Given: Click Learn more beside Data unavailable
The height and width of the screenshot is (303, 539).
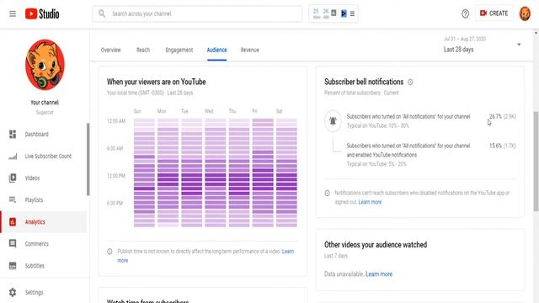Looking at the screenshot, I should pyautogui.click(x=379, y=274).
